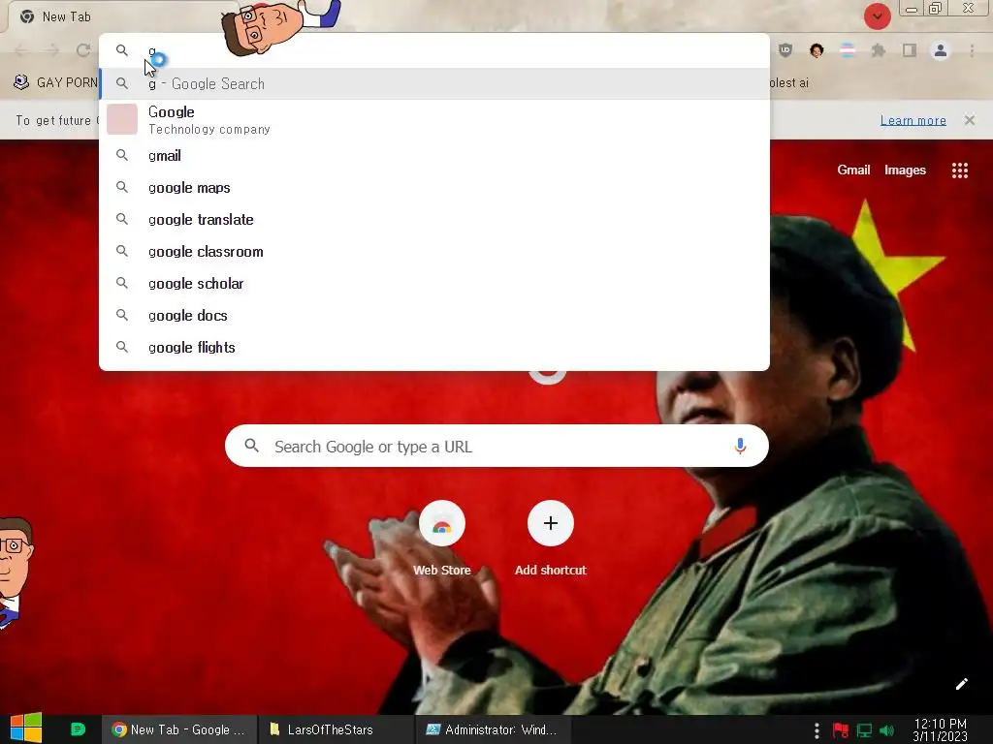The width and height of the screenshot is (993, 744).
Task: Select the google maps suggestion
Action: (x=434, y=188)
